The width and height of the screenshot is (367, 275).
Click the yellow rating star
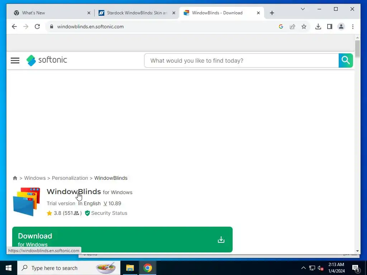[49, 213]
